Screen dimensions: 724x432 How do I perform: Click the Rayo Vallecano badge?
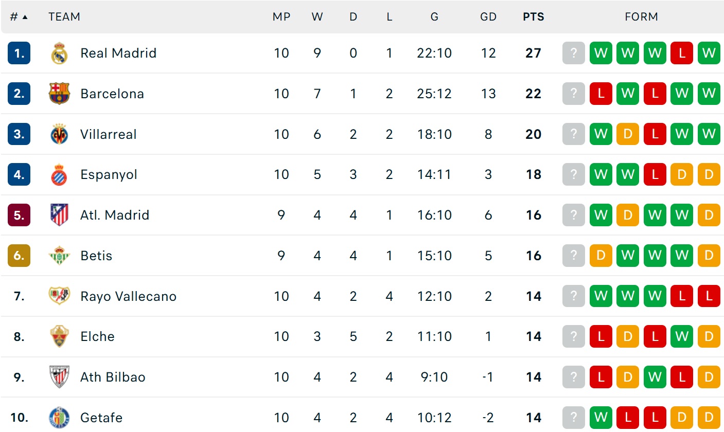[x=59, y=296]
